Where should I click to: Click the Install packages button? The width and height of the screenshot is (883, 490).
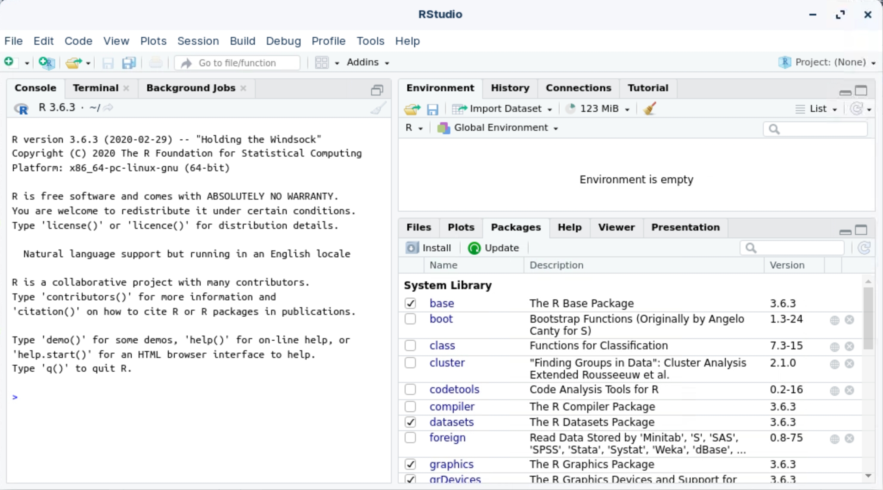429,248
